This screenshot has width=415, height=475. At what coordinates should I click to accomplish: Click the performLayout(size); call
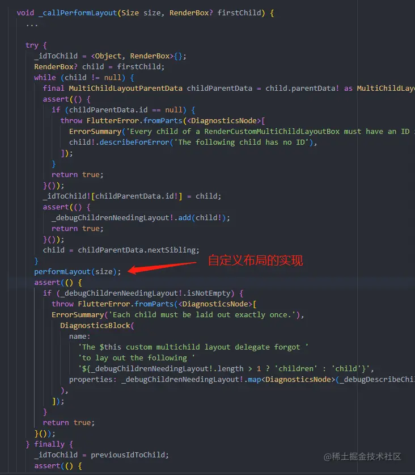[78, 272]
